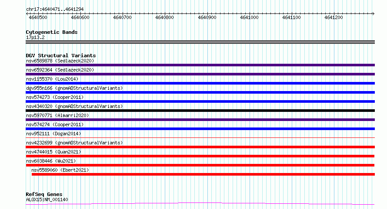Screen dimensions: 387x209
Task: Click ruler position 4640800
Action: (x=164, y=17)
